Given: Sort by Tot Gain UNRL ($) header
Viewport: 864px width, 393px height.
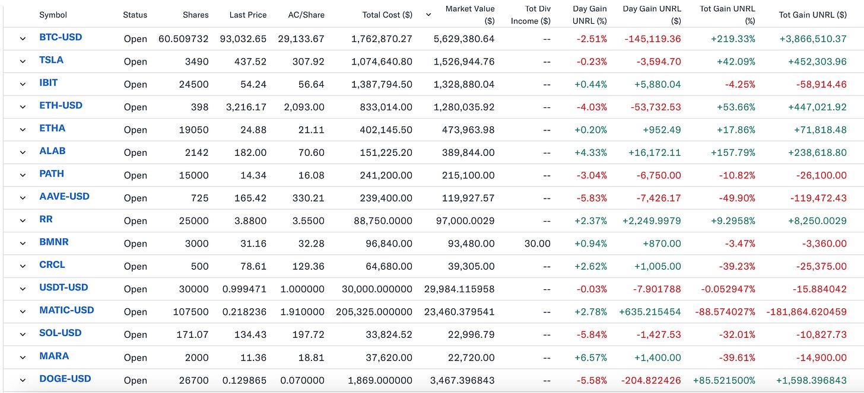Looking at the screenshot, I should (813, 15).
